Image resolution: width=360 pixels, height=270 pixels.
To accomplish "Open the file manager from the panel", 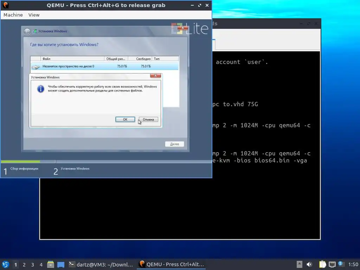I will 51,264.
